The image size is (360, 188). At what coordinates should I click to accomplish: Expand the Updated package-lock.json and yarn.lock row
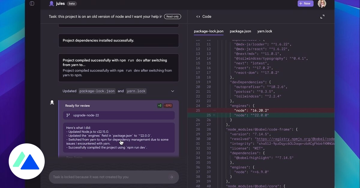[x=172, y=91]
